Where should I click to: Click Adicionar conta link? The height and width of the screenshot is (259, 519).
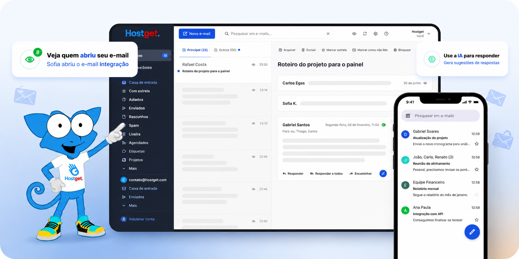point(138,219)
